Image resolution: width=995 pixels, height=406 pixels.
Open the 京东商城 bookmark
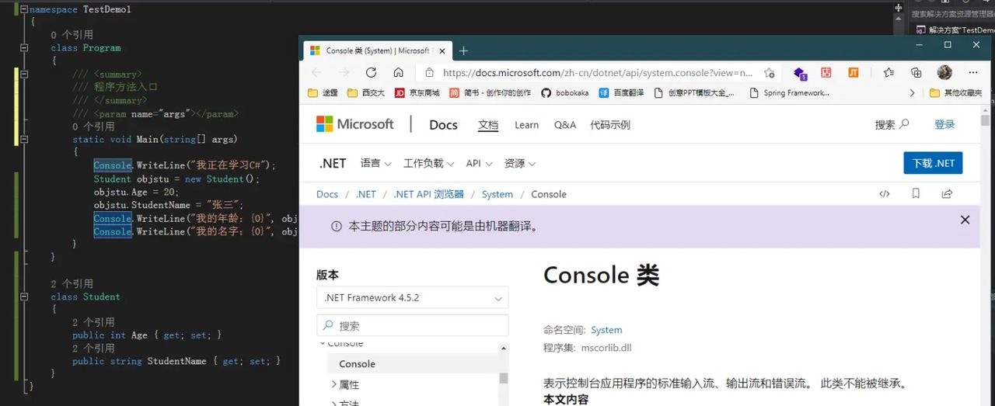click(x=417, y=93)
